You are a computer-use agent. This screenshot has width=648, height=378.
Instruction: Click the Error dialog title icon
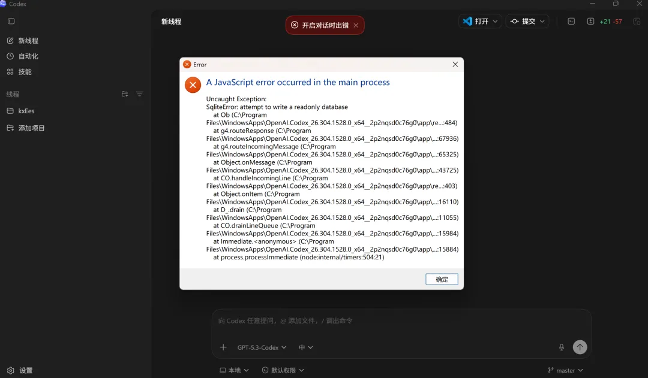point(187,64)
